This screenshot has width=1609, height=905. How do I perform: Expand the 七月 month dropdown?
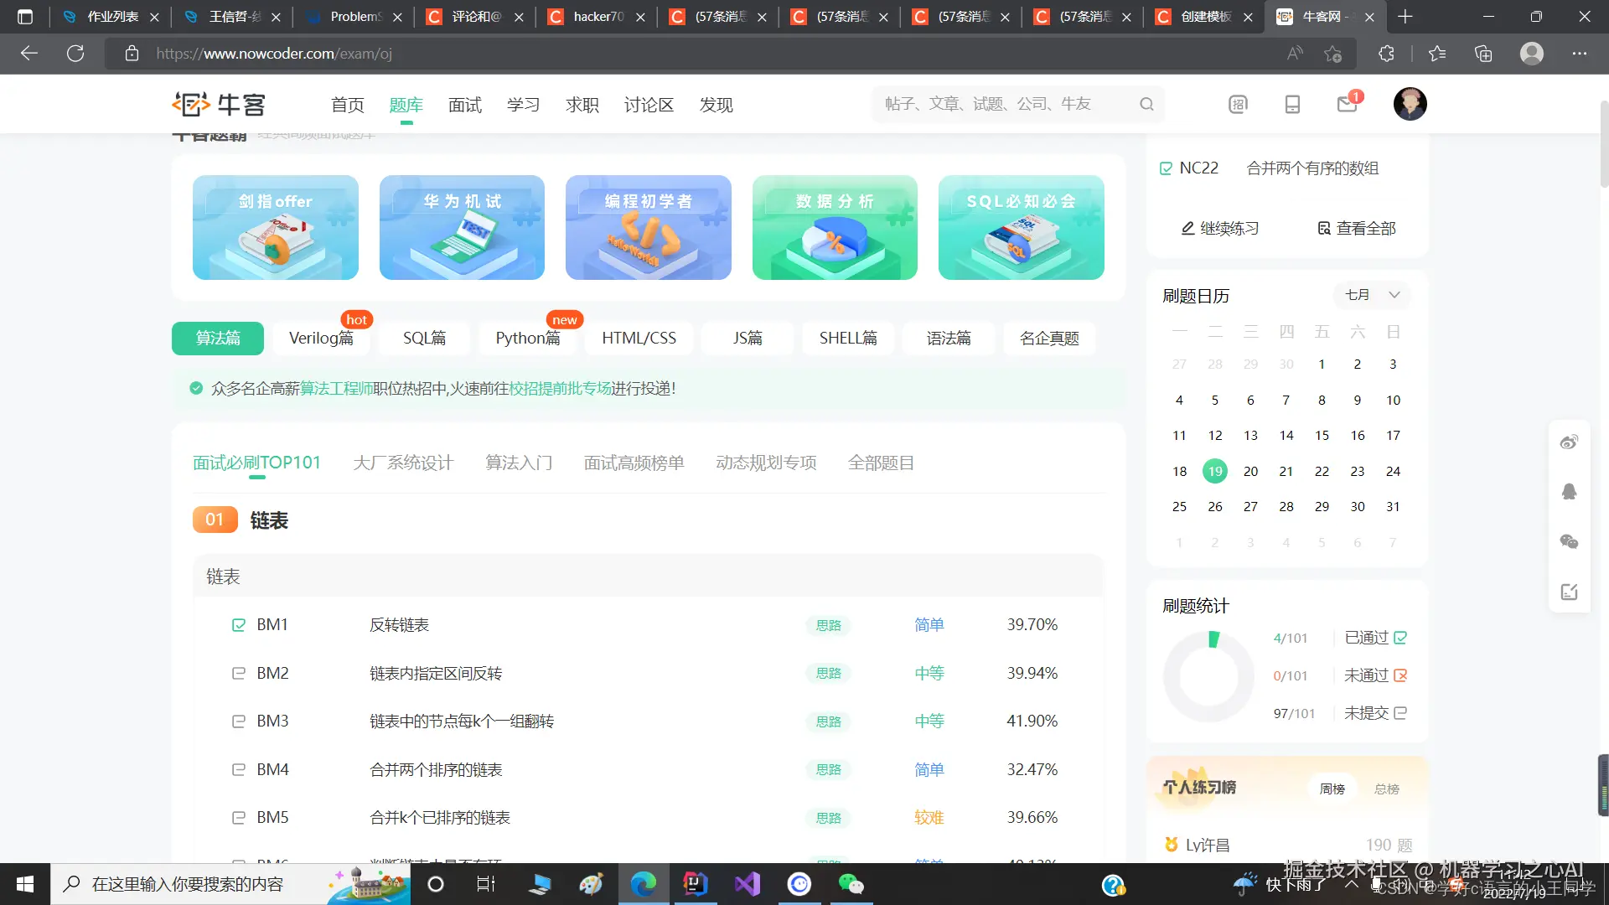pos(1372,295)
